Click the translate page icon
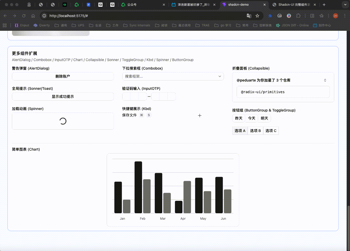350x251 pixels. [x=249, y=16]
